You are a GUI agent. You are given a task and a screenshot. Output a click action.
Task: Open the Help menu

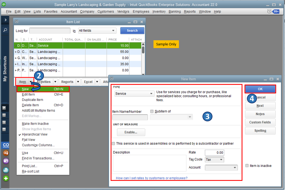217,11
